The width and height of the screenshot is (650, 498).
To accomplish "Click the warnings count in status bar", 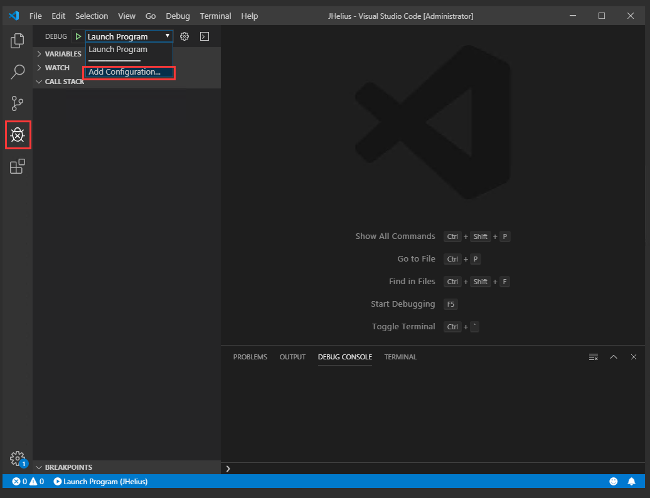I will (x=36, y=482).
